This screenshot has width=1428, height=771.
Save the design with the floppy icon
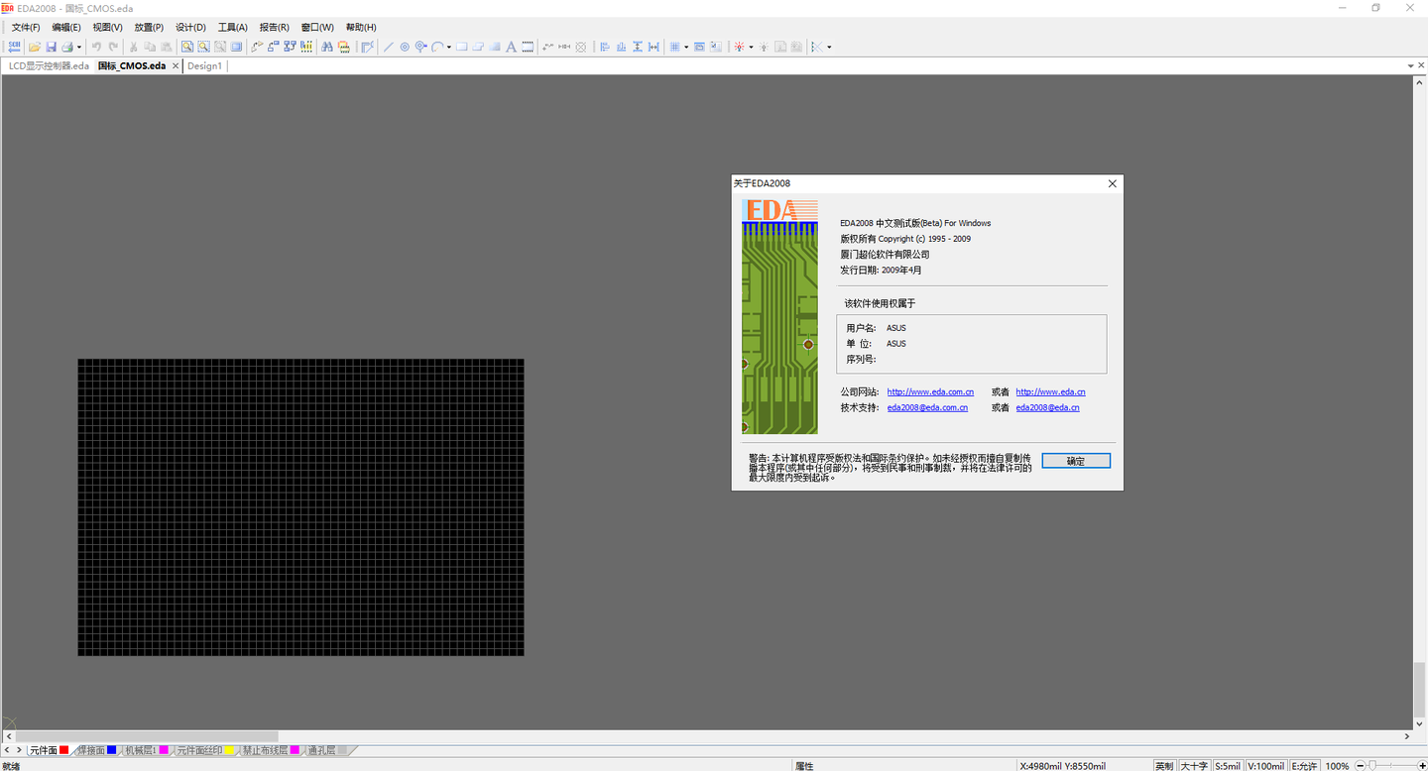pyautogui.click(x=51, y=47)
